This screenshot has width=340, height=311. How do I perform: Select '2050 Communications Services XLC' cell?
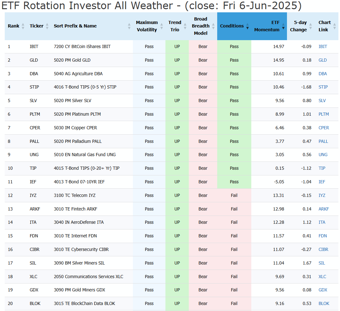[92, 277]
